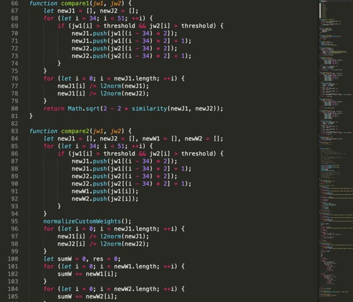This screenshot has width=353, height=302.
Task: Click line number 100 in the gutter
Action: 13,259
